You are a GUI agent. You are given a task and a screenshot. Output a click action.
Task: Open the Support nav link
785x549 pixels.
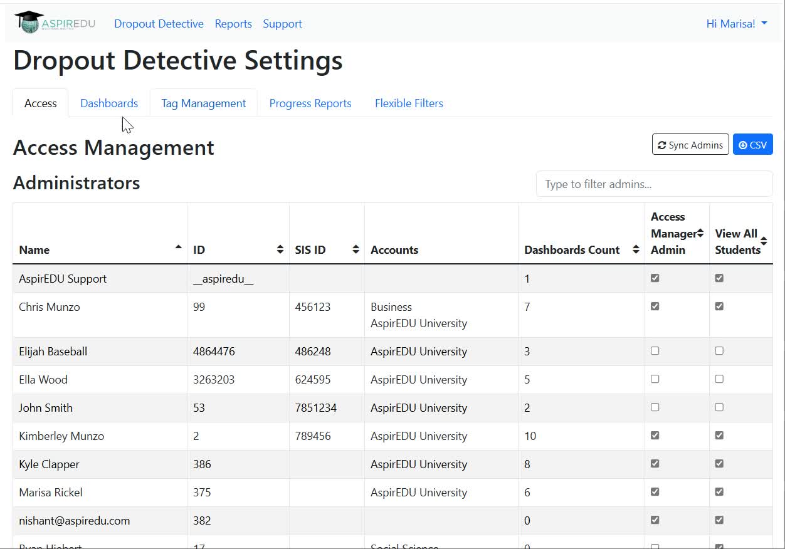[x=282, y=24]
